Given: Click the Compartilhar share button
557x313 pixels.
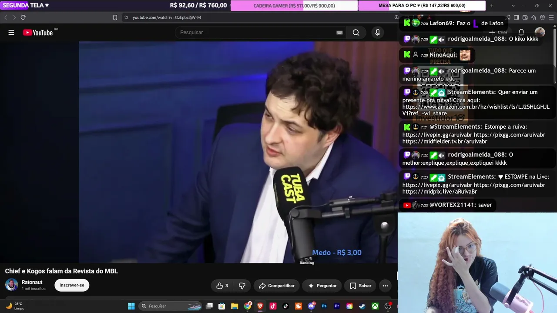Looking at the screenshot, I should (277, 286).
